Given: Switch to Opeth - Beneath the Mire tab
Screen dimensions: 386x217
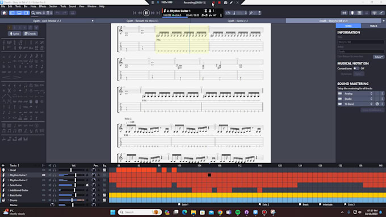Looking at the screenshot, I should (142, 21).
